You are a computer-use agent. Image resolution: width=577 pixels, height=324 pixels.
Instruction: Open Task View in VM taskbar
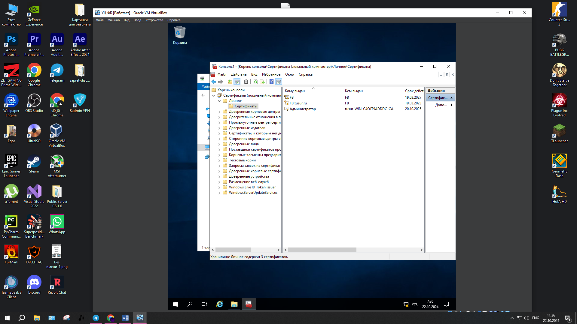204,304
